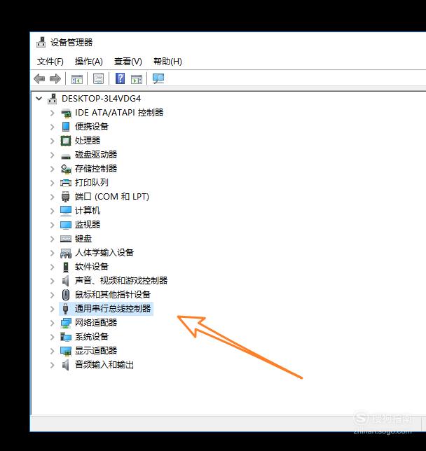Expand the 键盘 node
Viewport: 426px width, 451px height.
[x=52, y=239]
